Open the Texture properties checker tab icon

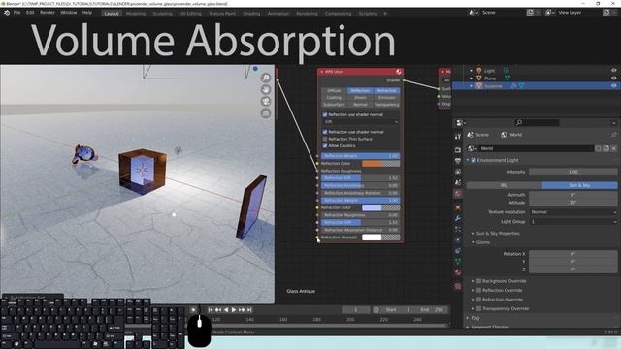click(x=458, y=286)
